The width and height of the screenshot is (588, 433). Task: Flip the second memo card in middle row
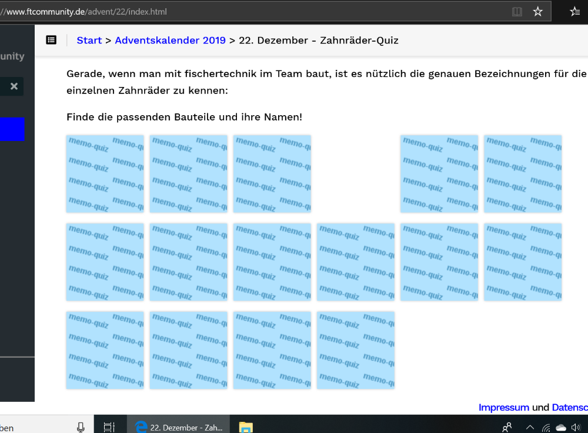[189, 262]
